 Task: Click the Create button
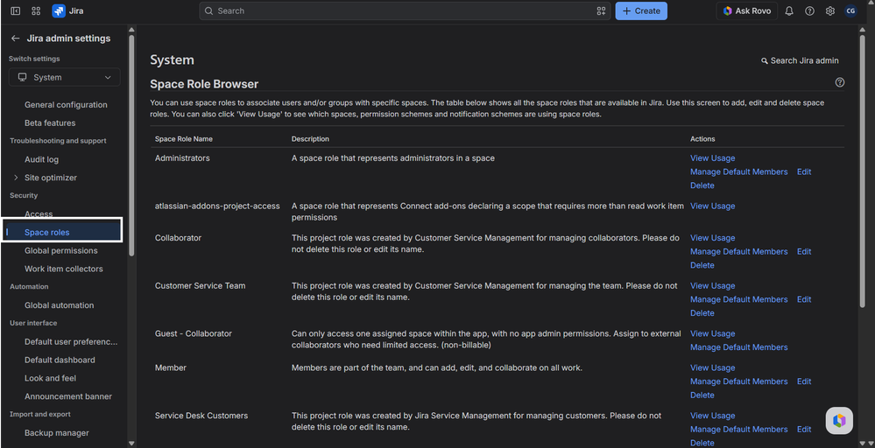(641, 10)
